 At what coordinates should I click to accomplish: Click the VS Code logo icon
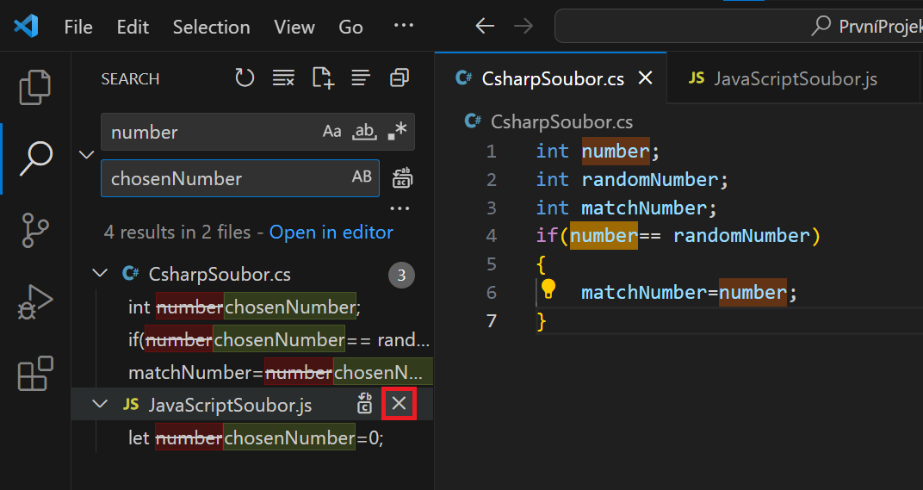point(26,26)
